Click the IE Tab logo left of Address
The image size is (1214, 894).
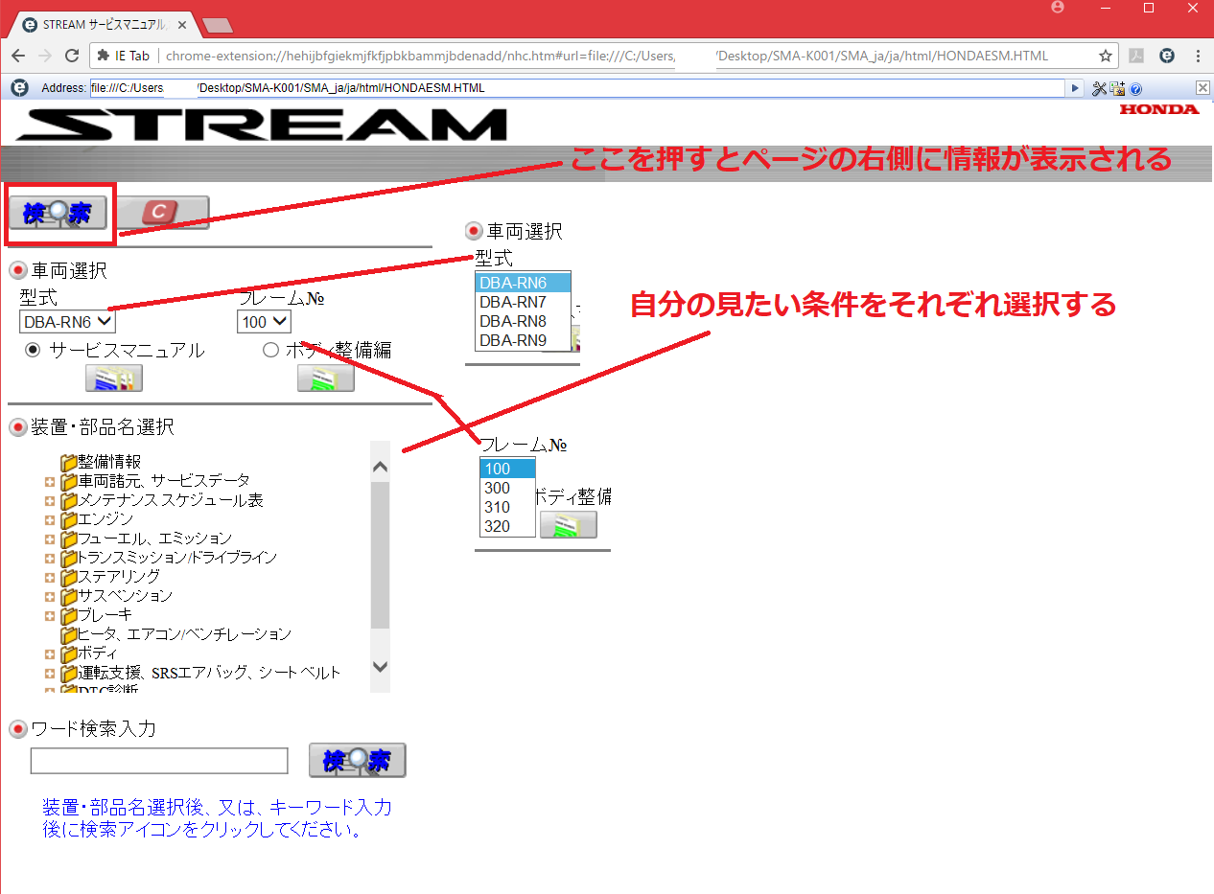pos(19,88)
